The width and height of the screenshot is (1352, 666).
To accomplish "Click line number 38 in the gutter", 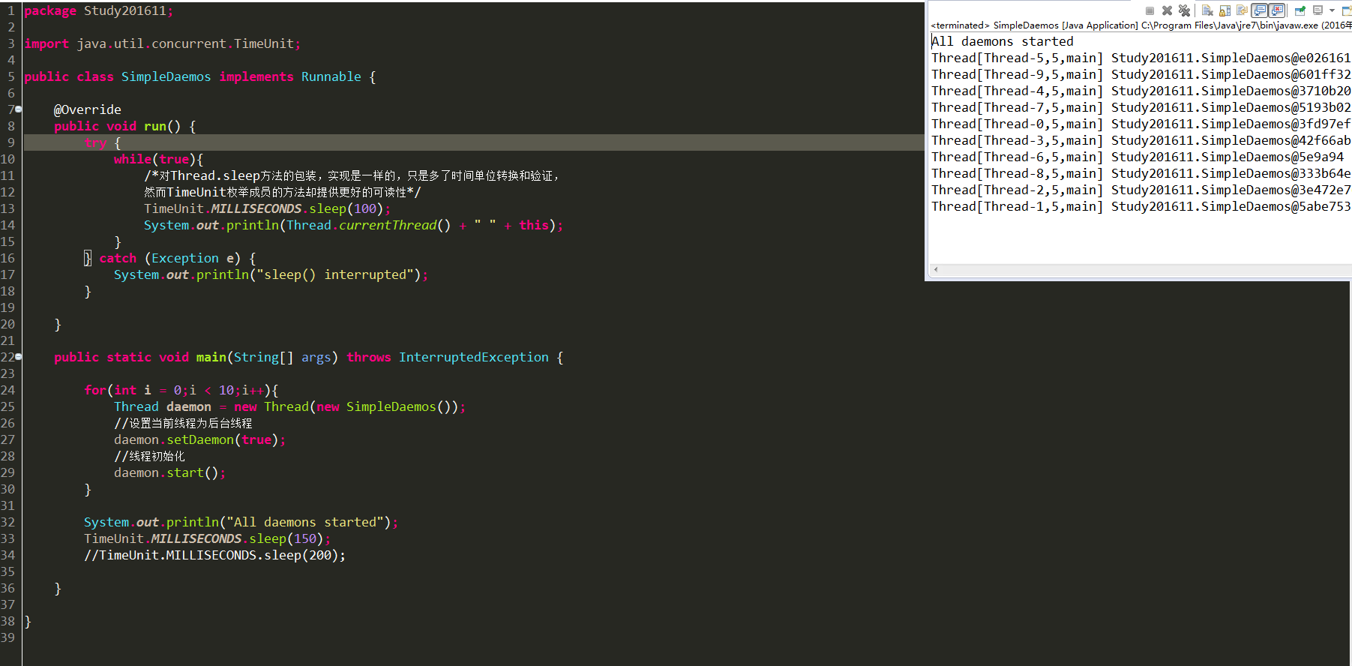I will [x=7, y=621].
